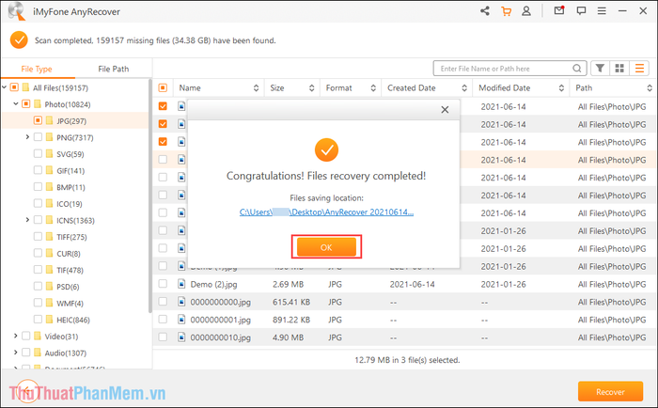Click the 891.22 KB size cell
This screenshot has width=658, height=408.
291,320
